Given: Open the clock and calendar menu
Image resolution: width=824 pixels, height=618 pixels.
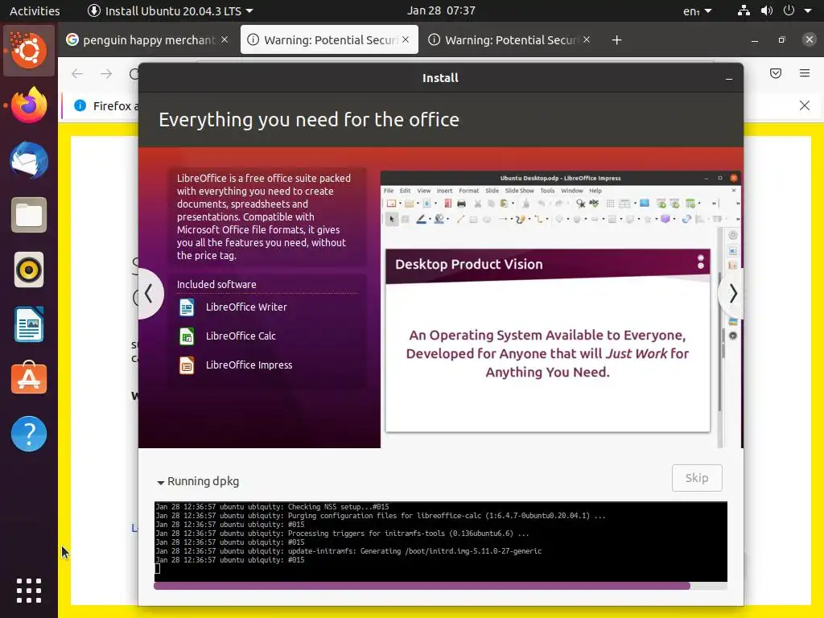Looking at the screenshot, I should click(441, 10).
